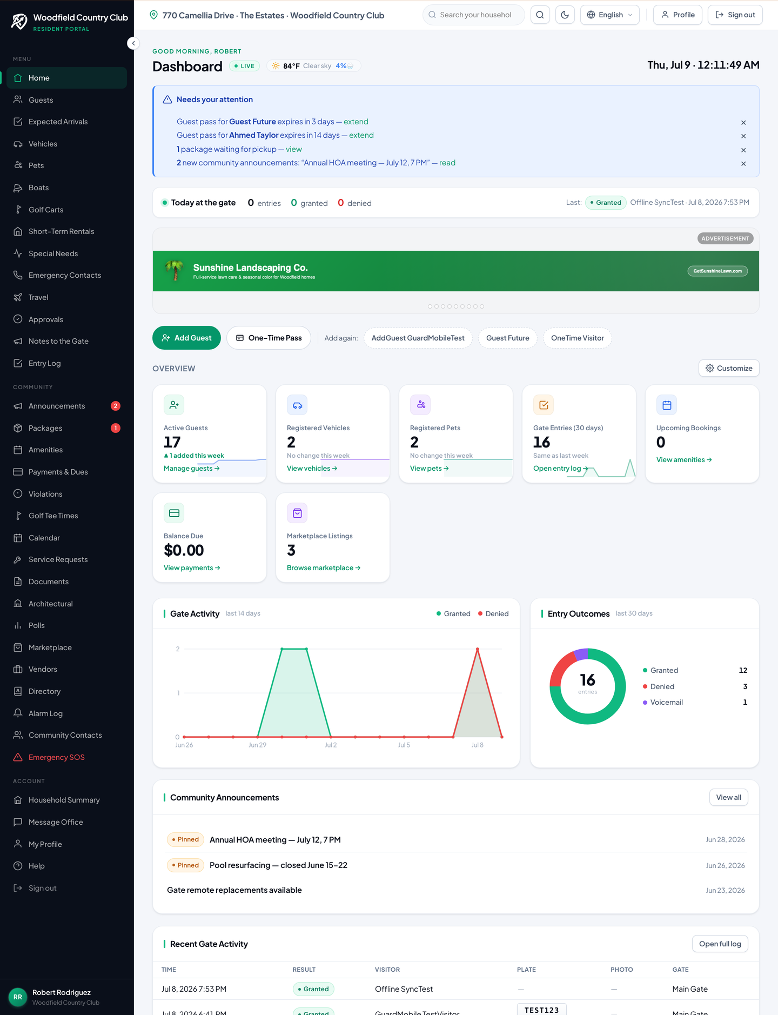Open the English language dropdown
The image size is (778, 1015).
pos(609,15)
